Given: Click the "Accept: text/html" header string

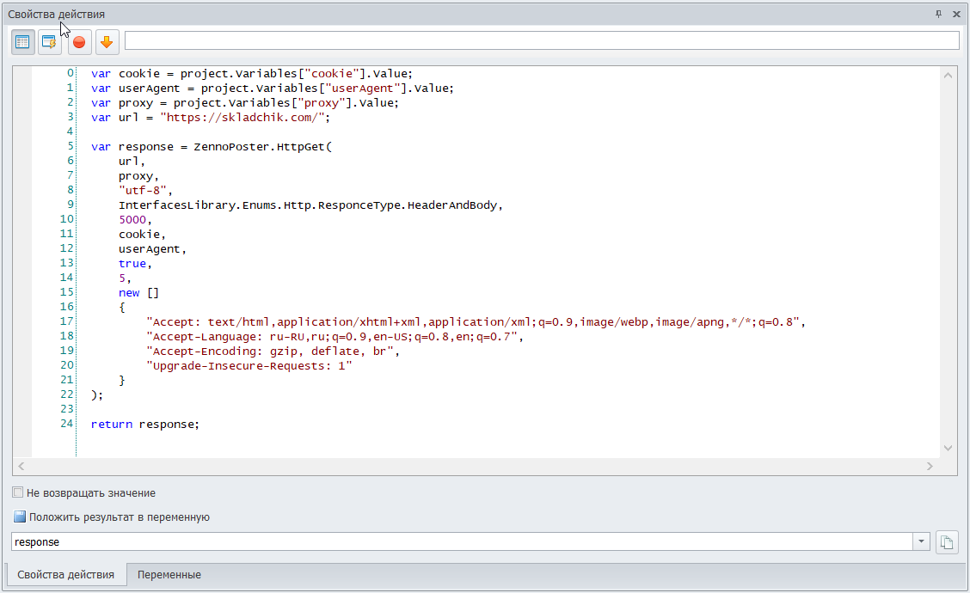Looking at the screenshot, I should (x=473, y=322).
